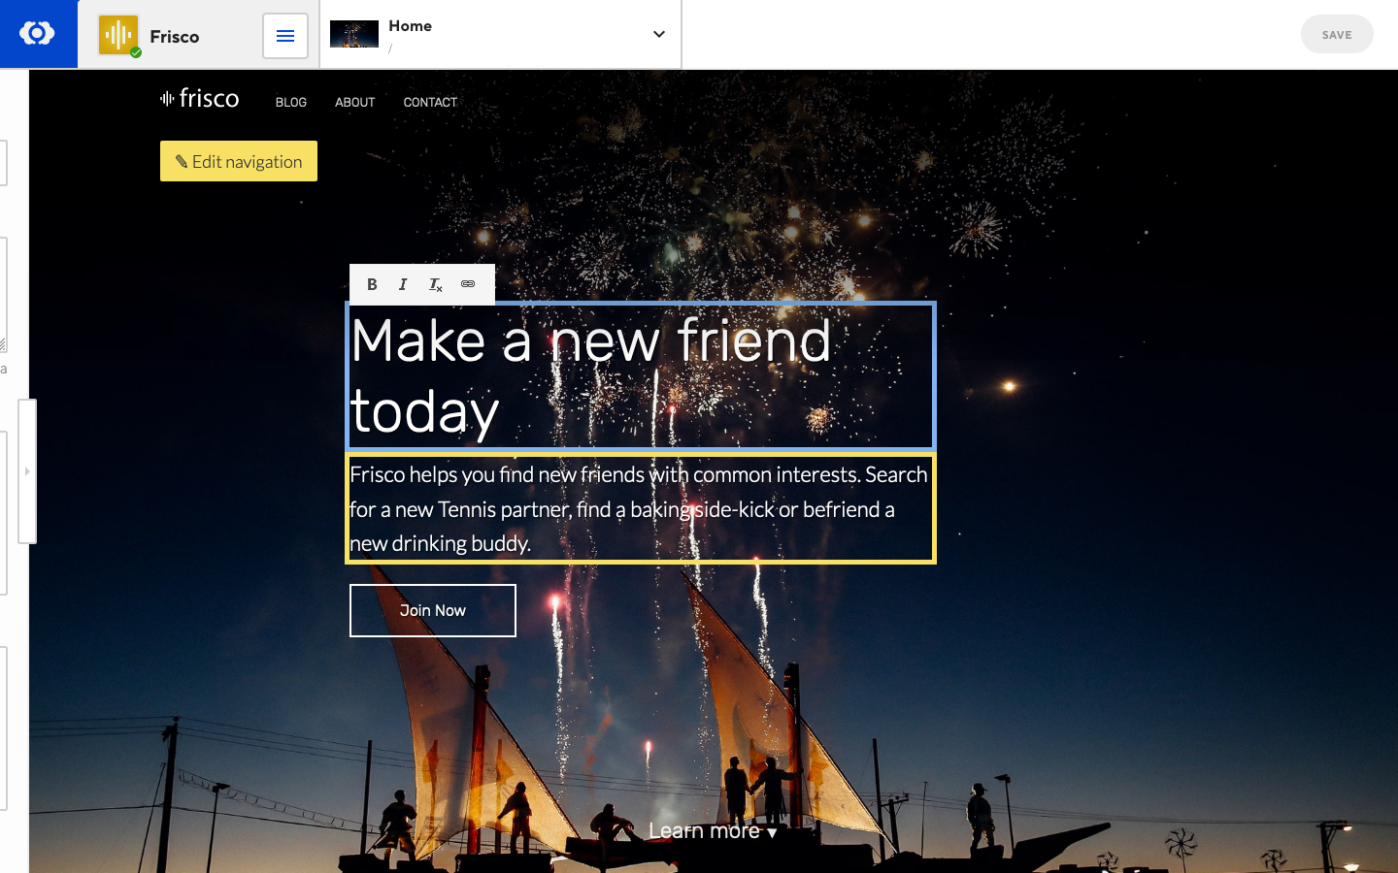
Task: Click the insert link chain icon
Action: (x=469, y=284)
